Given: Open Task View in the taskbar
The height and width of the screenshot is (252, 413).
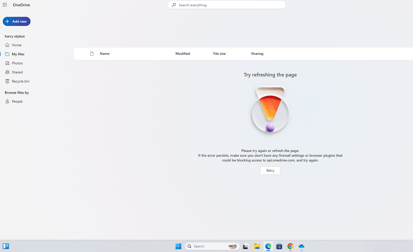Looking at the screenshot, I should click(x=246, y=246).
